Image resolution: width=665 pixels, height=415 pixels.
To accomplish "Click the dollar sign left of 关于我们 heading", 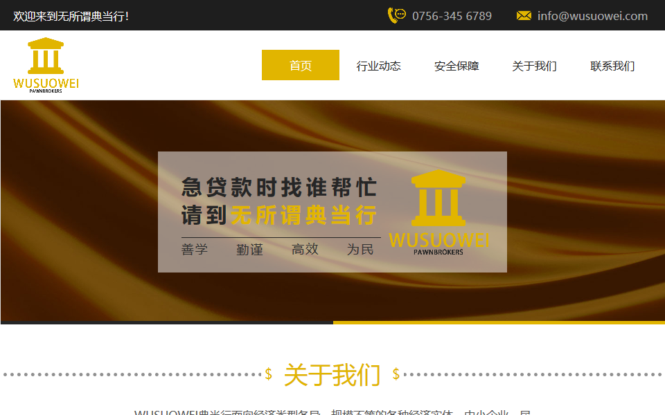I will (x=269, y=374).
